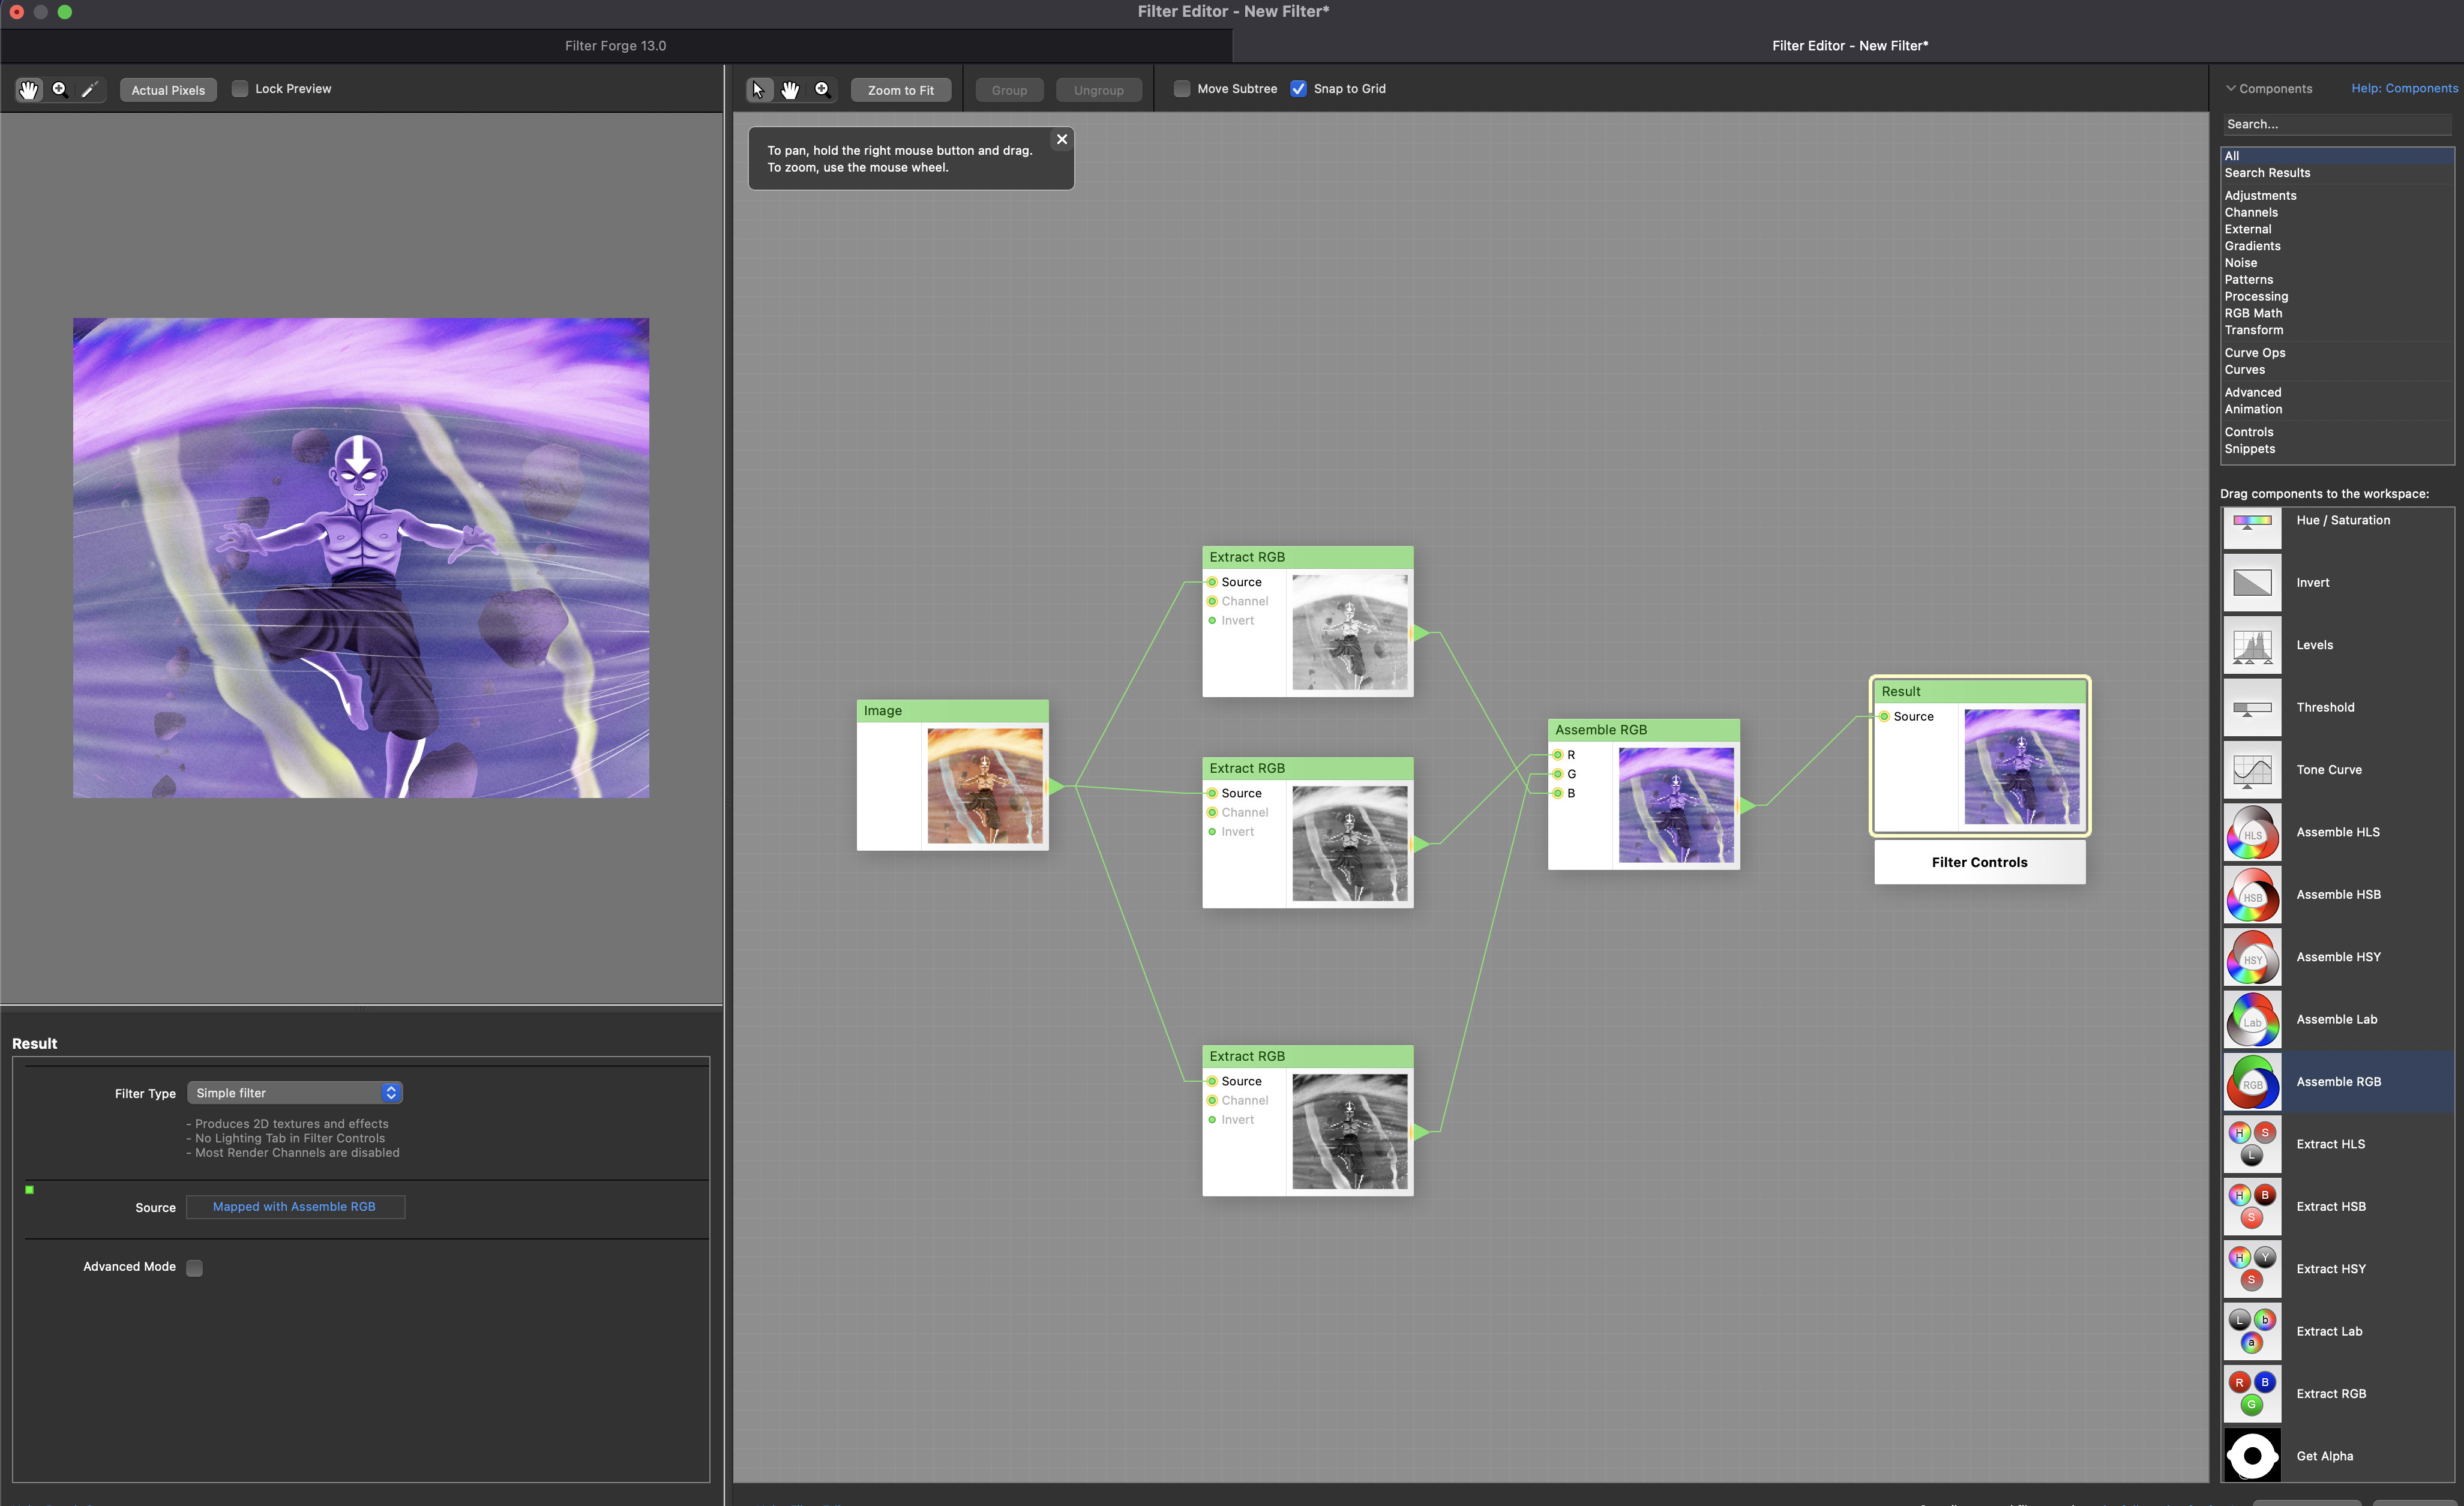Click the G input port of Assemble RGB

coord(1557,774)
